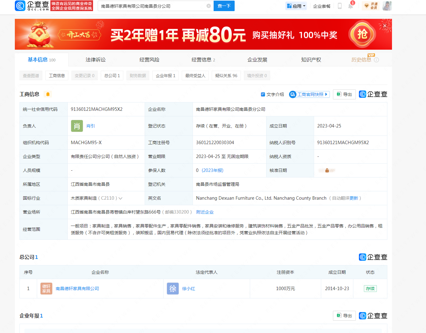Image resolution: width=426 pixels, height=333 pixels.
Task: Export the 企业年报 section with 导出
Action: (344, 316)
